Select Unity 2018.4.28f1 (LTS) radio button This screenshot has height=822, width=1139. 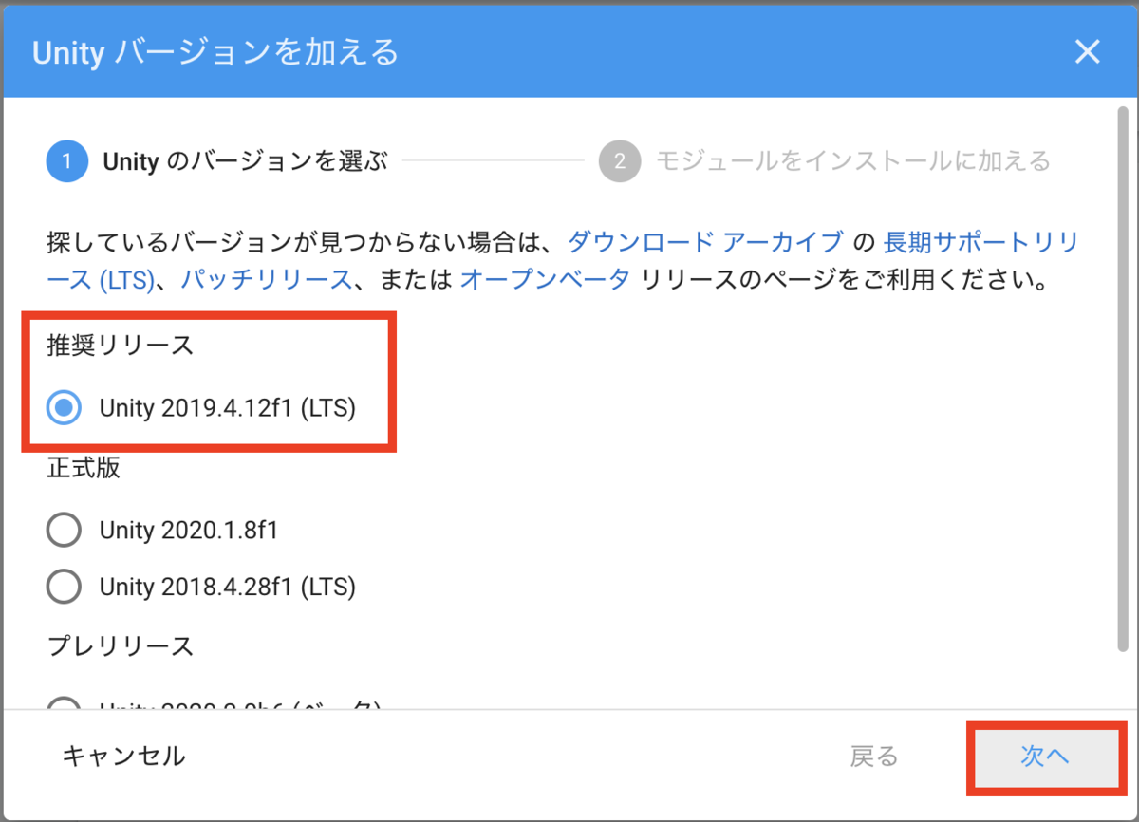click(x=64, y=588)
